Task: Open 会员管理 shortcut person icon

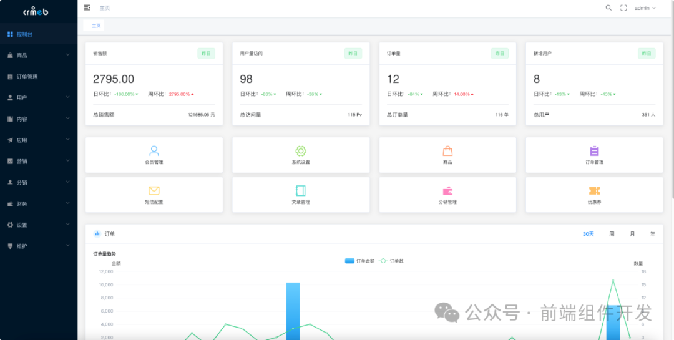Action: pos(154,150)
